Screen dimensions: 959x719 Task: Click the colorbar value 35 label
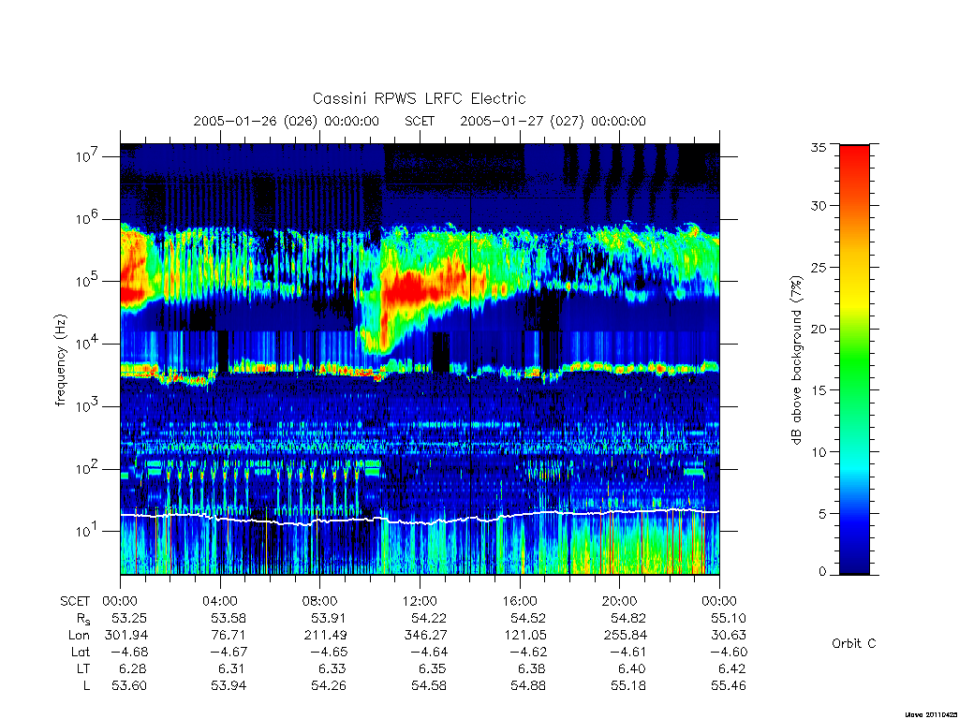818,147
